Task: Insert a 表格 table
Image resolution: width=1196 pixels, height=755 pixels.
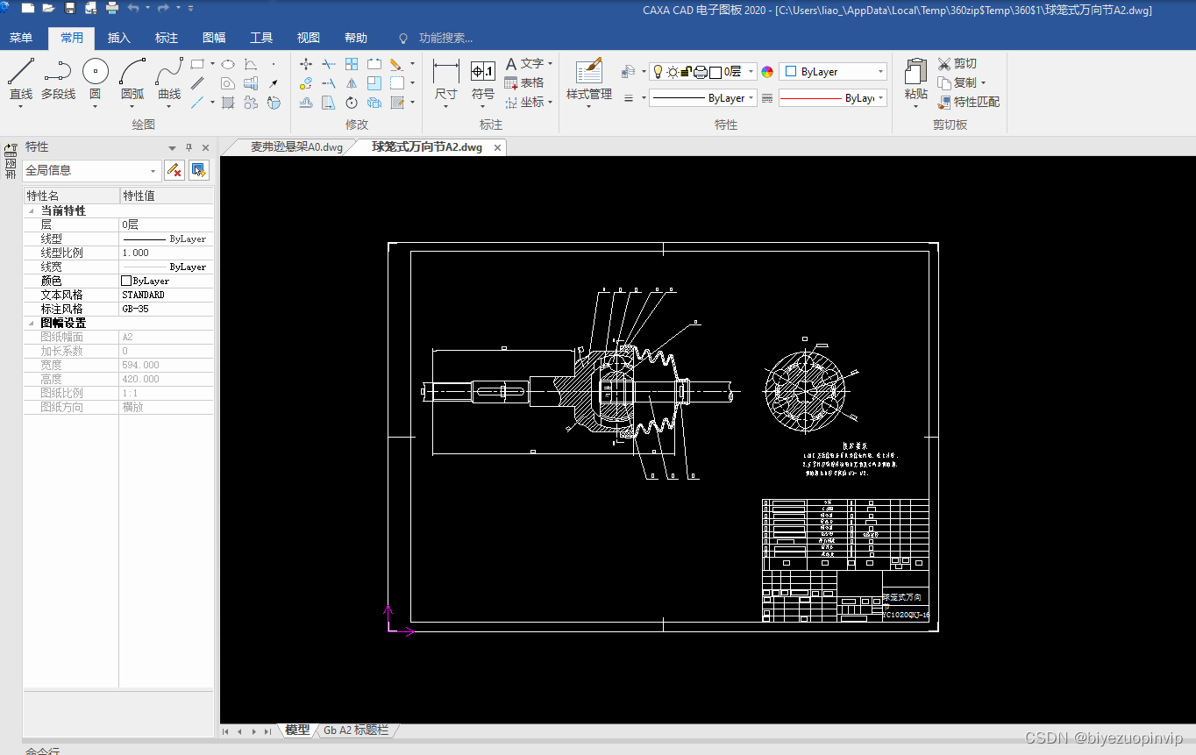Action: tap(524, 82)
